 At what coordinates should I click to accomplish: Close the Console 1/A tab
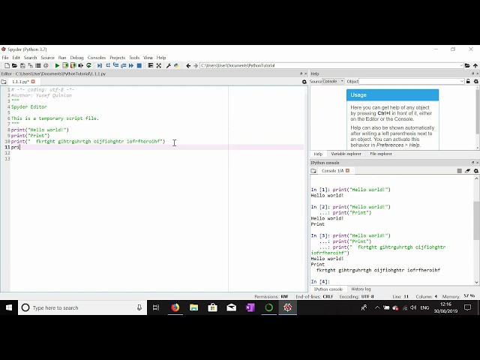(348, 170)
